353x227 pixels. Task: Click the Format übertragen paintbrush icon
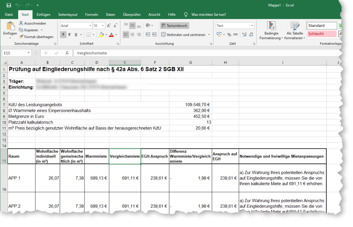point(21,37)
